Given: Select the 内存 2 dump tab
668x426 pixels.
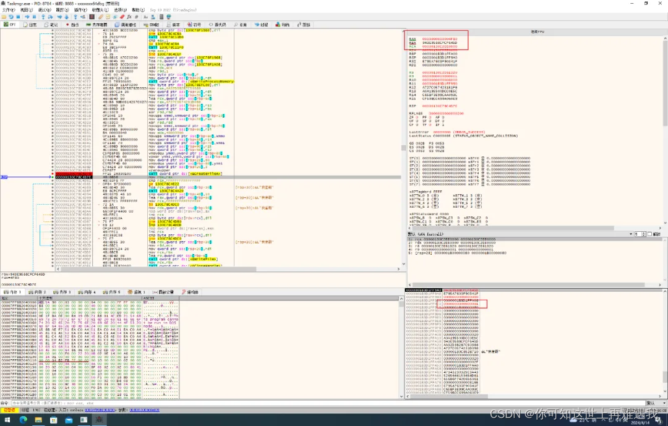Looking at the screenshot, I should (37, 292).
